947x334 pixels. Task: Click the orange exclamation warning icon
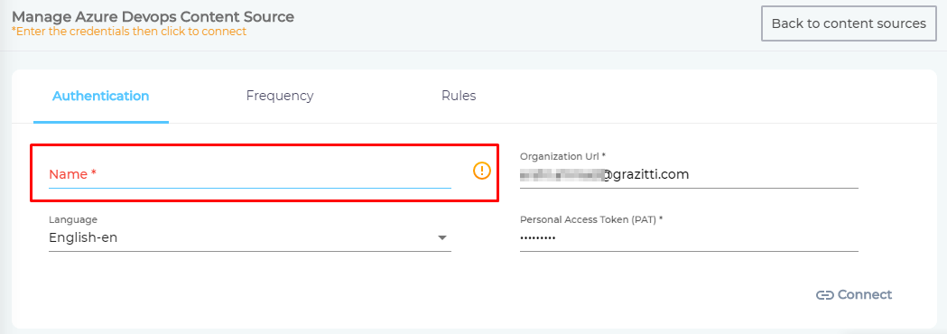pos(481,171)
